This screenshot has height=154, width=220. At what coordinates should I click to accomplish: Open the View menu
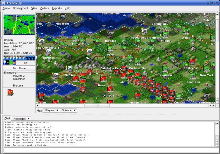tap(34, 8)
